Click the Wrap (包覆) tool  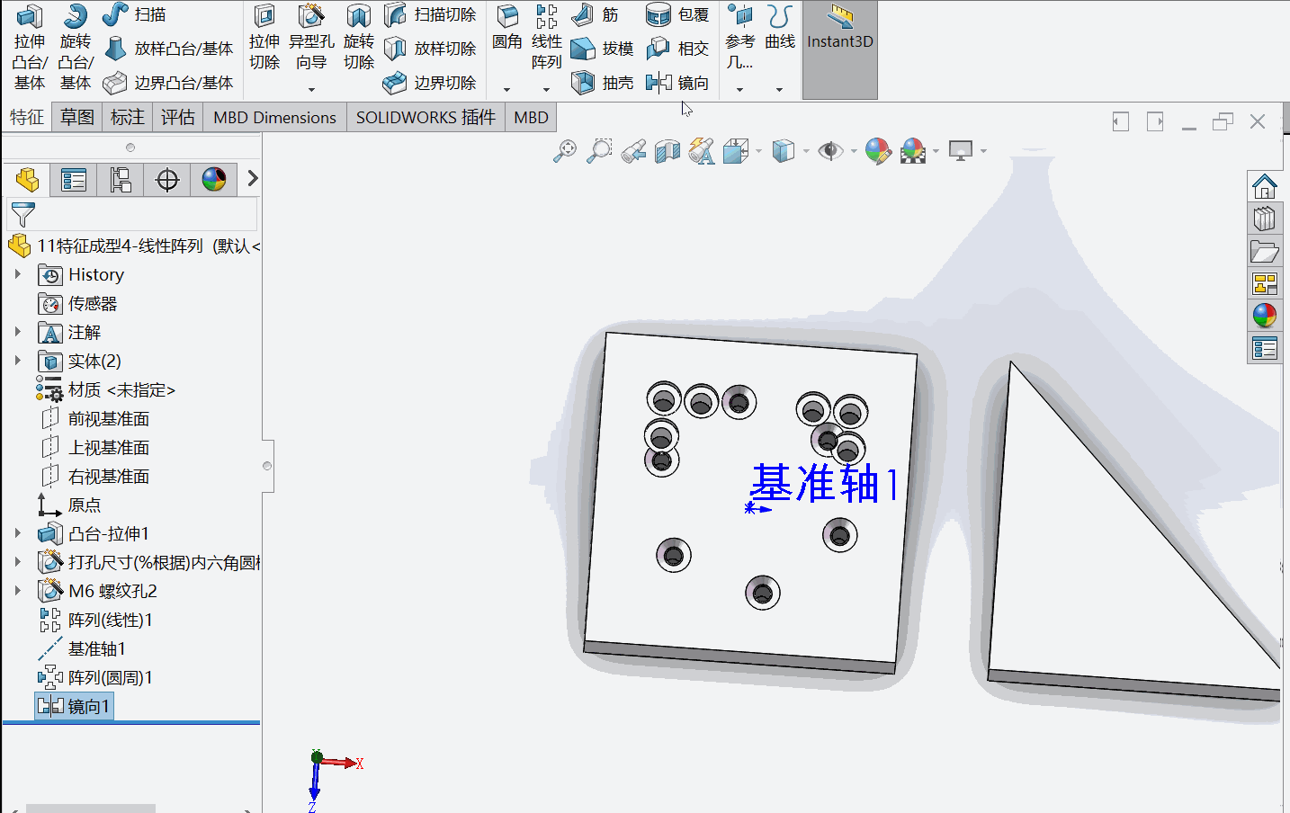(678, 14)
